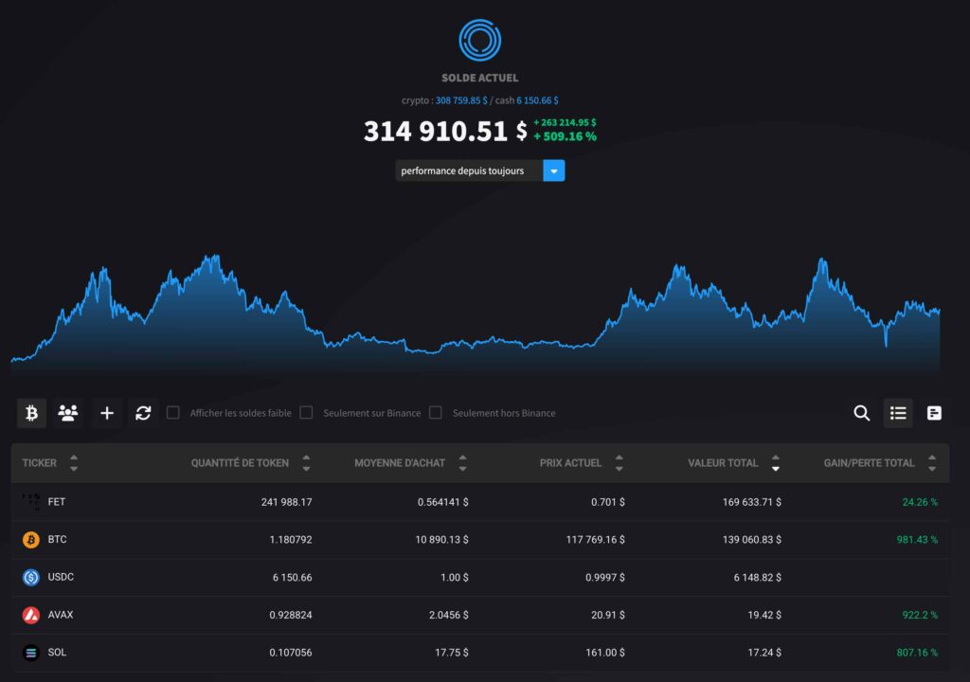Click the plus icon to add an asset

coord(106,413)
